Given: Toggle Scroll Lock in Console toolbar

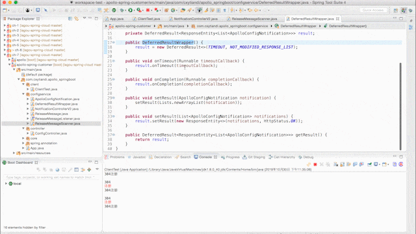Looking at the screenshot, I should (342, 164).
